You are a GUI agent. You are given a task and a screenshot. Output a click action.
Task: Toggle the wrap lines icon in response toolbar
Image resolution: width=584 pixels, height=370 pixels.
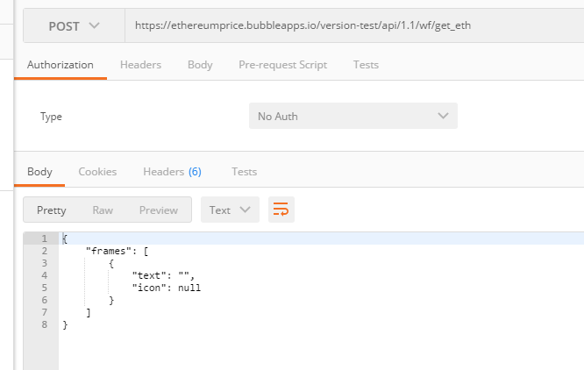pyautogui.click(x=281, y=210)
